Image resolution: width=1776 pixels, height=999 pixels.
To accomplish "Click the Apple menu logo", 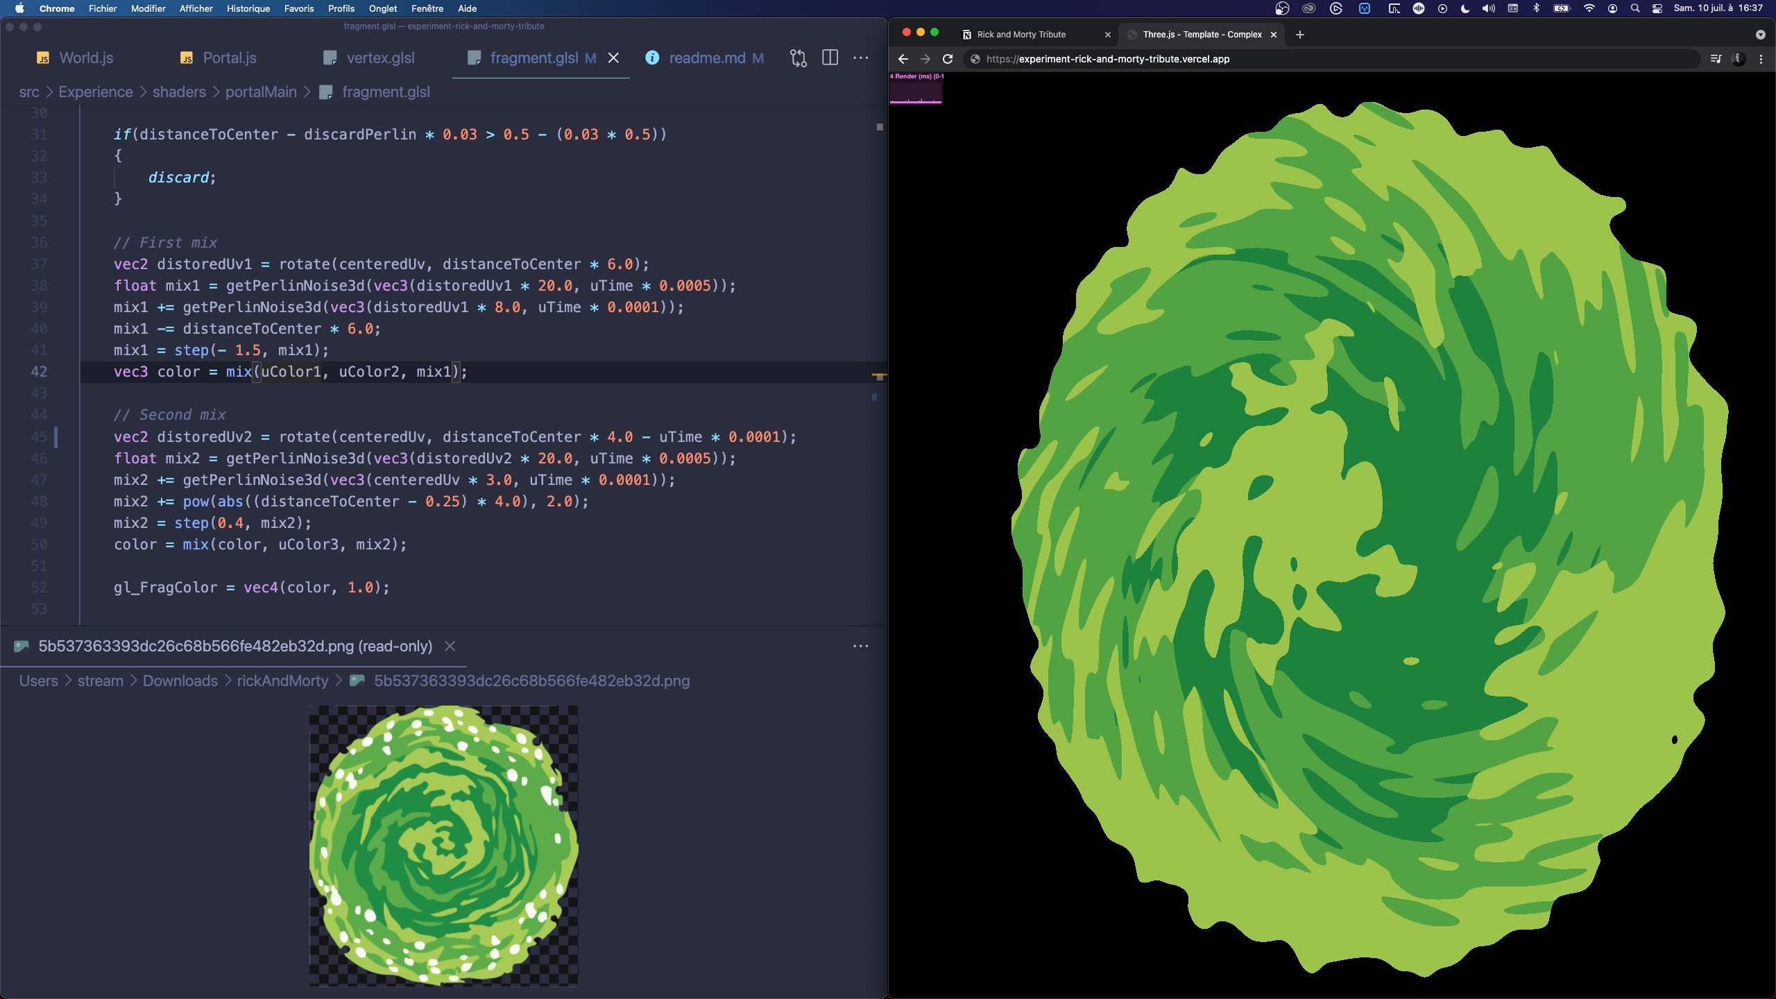I will coord(19,8).
